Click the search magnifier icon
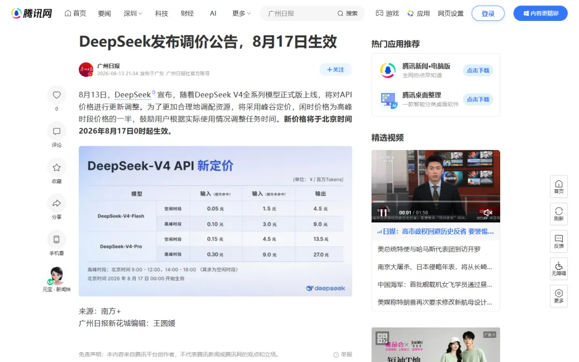Viewport: 579px width, 362px height. coord(340,13)
